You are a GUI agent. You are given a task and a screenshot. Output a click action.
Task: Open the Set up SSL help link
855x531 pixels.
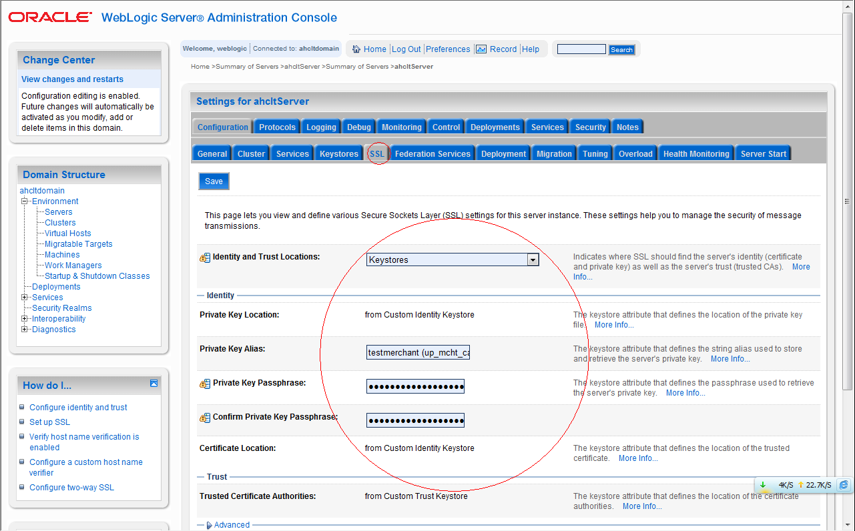49,422
